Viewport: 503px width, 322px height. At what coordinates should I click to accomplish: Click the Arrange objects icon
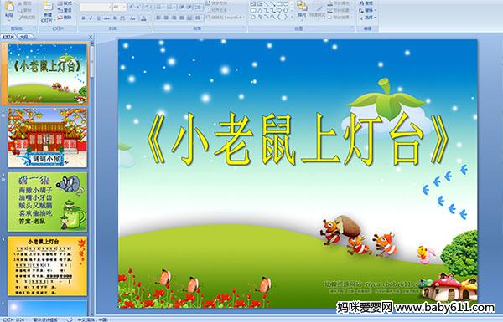pos(302,9)
